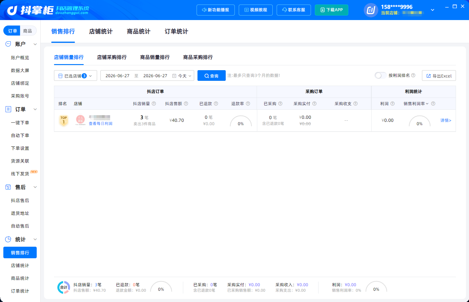Click help icon next to 退款率
Viewport: 469px width, 302px height.
(248, 104)
